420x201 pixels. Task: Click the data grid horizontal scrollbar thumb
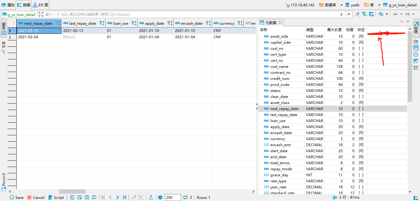point(72,191)
